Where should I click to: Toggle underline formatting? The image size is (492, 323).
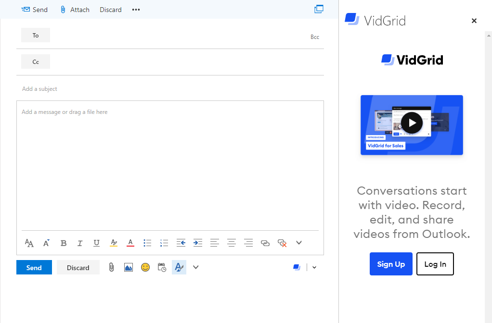tap(97, 243)
